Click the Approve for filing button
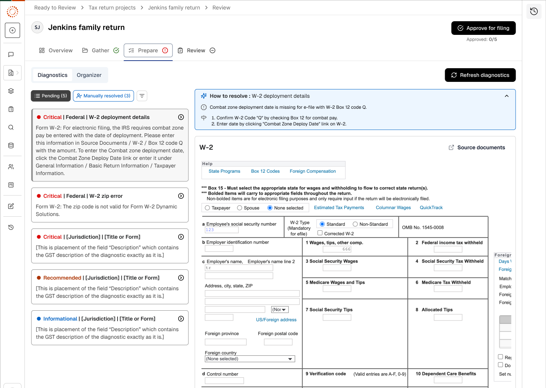 (483, 28)
